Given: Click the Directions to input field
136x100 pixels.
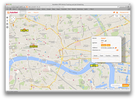Looking at the screenshot, I should pyautogui.click(x=108, y=50).
